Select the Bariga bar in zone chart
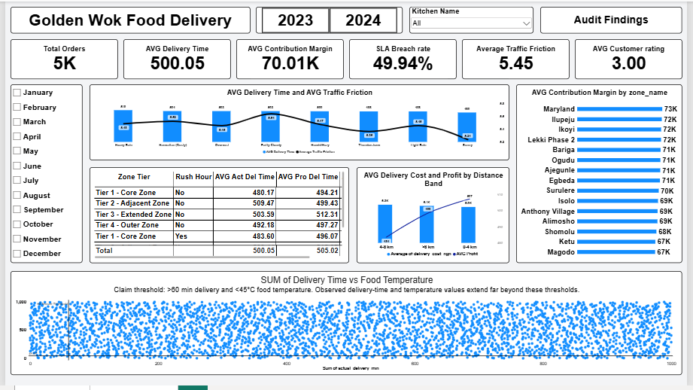 point(619,150)
